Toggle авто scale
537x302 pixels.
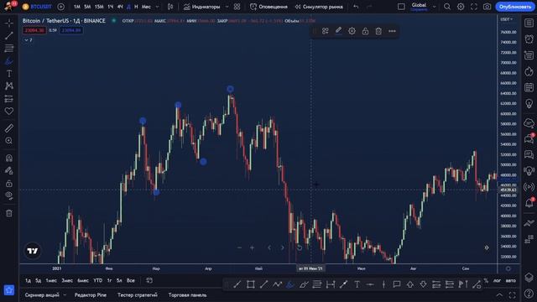point(511,280)
